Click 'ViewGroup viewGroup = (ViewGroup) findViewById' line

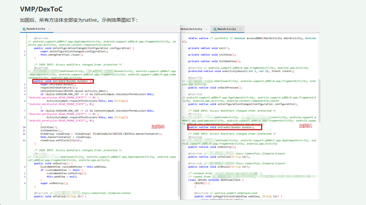pyautogui.click(x=101, y=134)
